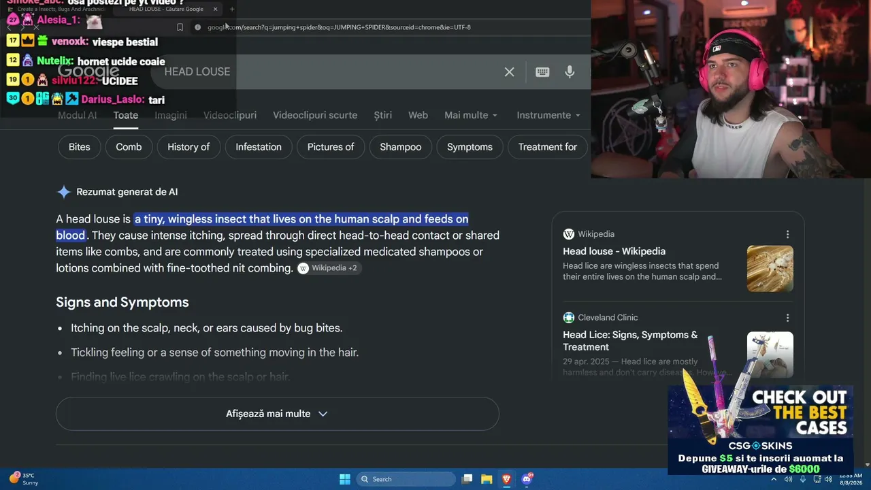Open a new browser tab
The height and width of the screenshot is (490, 871).
pos(232,9)
